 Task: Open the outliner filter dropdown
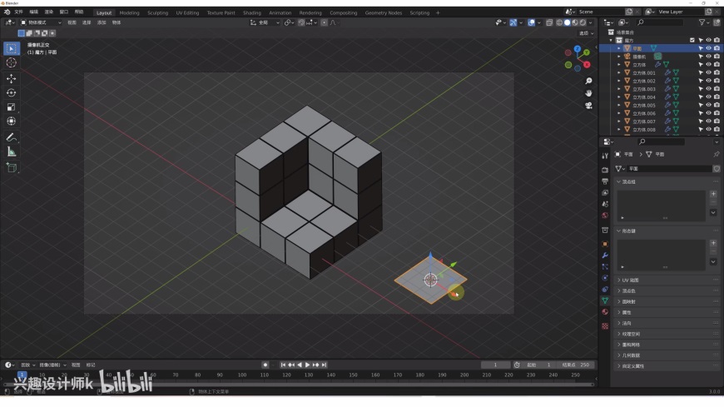point(704,22)
